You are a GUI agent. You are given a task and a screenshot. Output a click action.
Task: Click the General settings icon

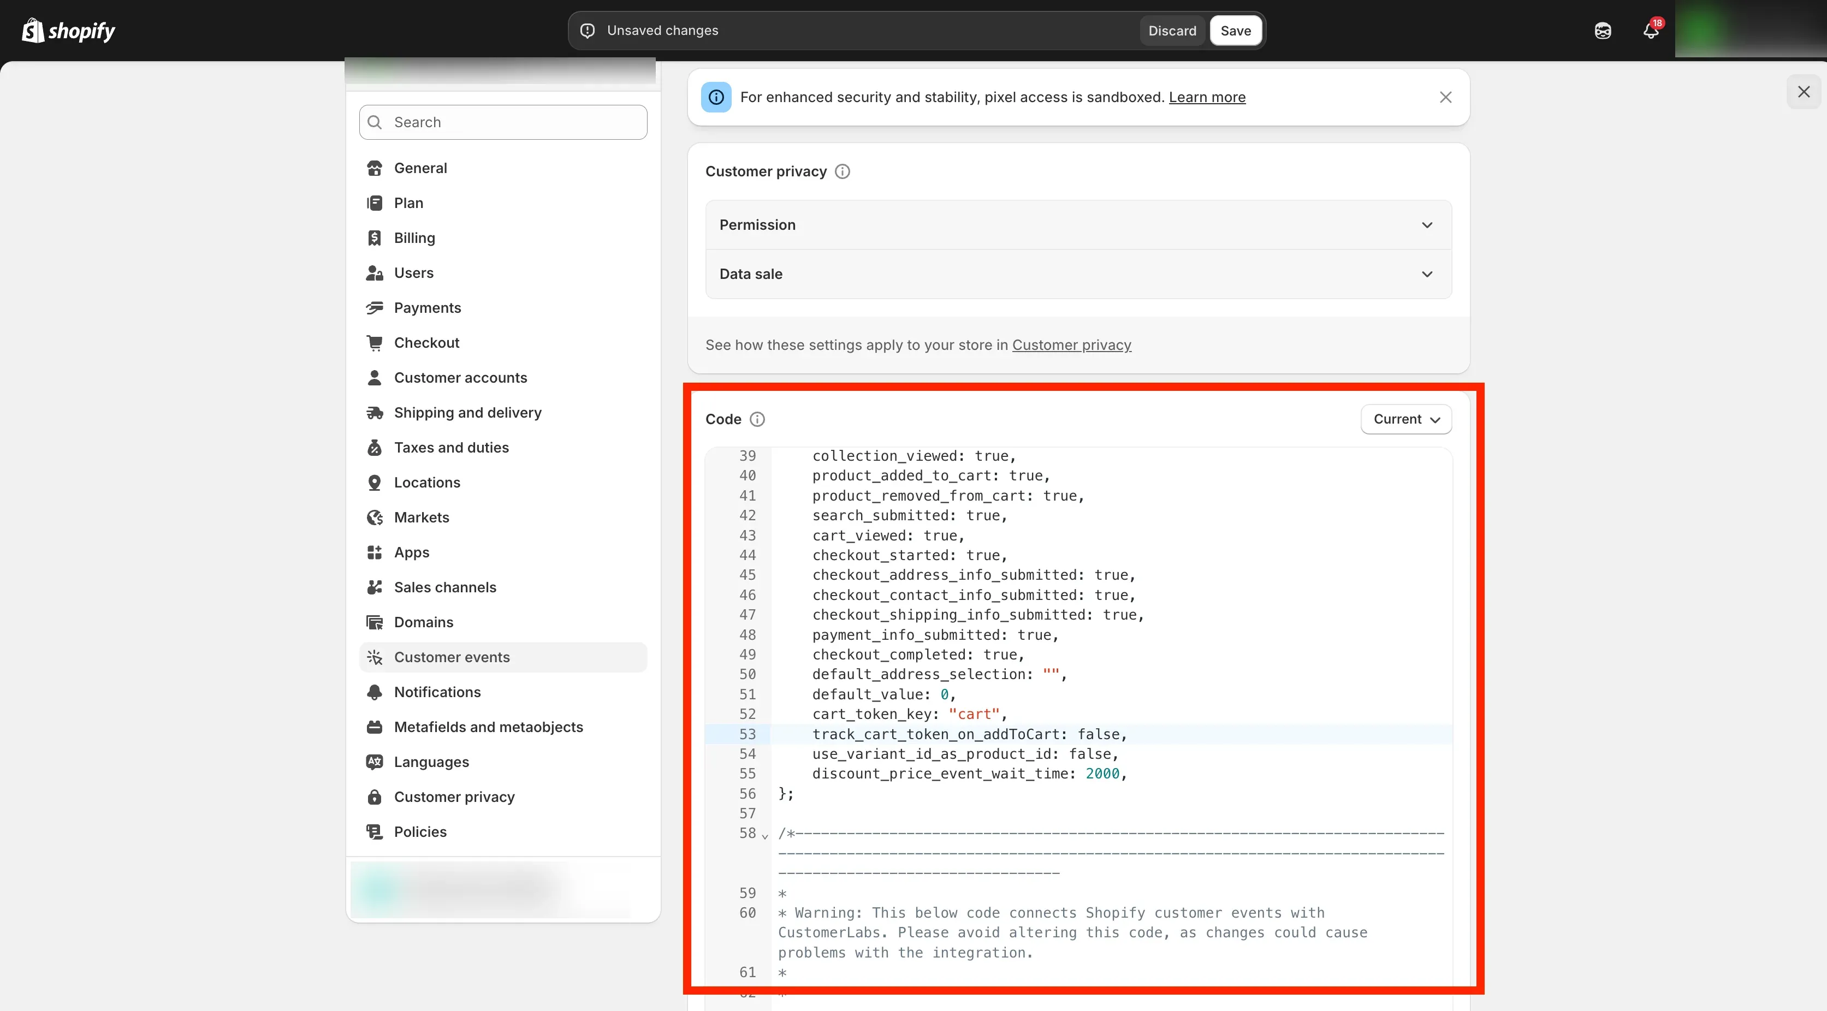click(x=375, y=168)
